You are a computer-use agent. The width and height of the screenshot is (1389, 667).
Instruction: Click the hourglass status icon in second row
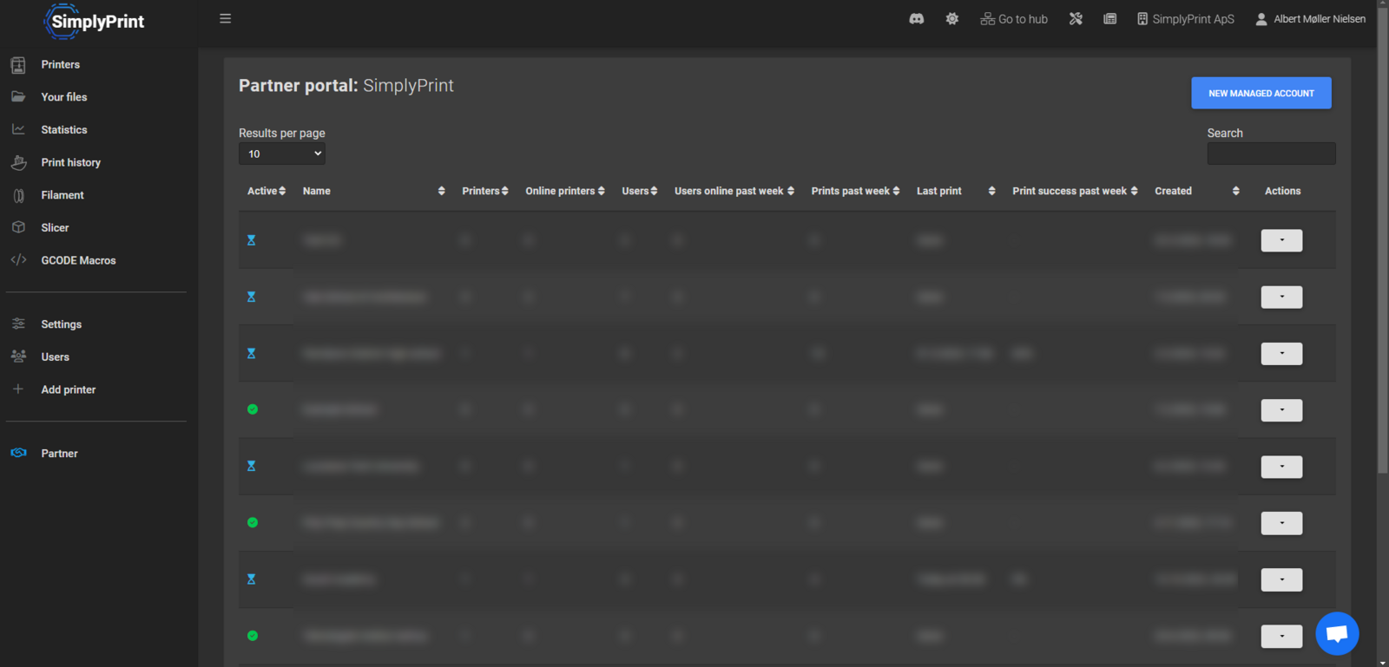click(x=251, y=297)
